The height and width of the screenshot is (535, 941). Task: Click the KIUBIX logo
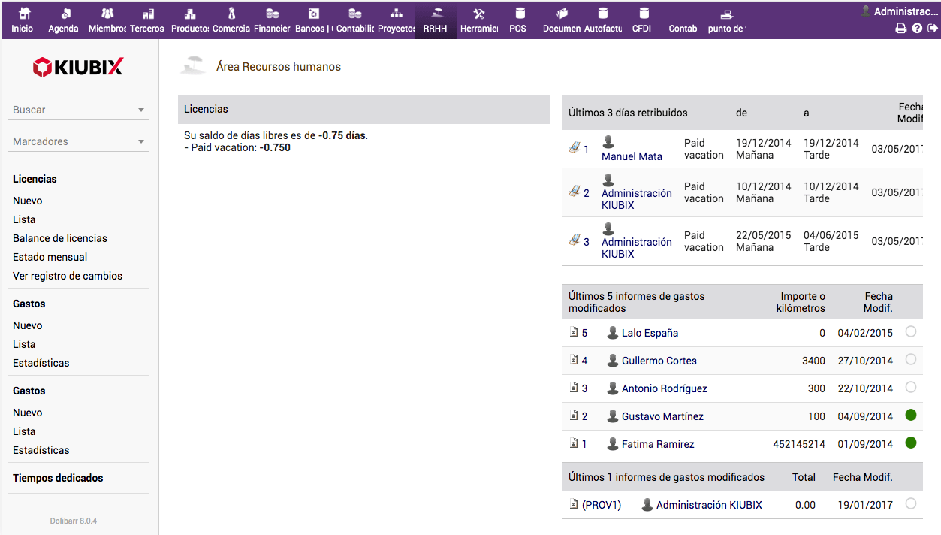tap(78, 67)
